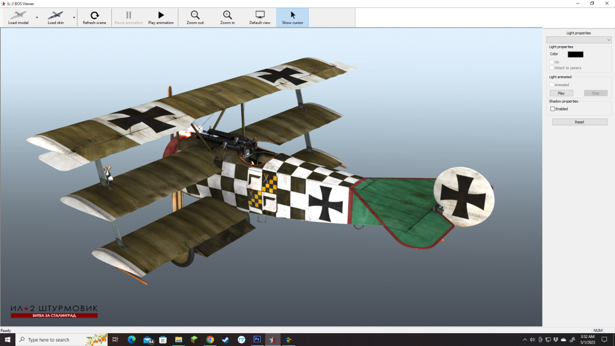The width and height of the screenshot is (615, 346).
Task: Launch Google Chrome from the taskbar
Action: 210,339
